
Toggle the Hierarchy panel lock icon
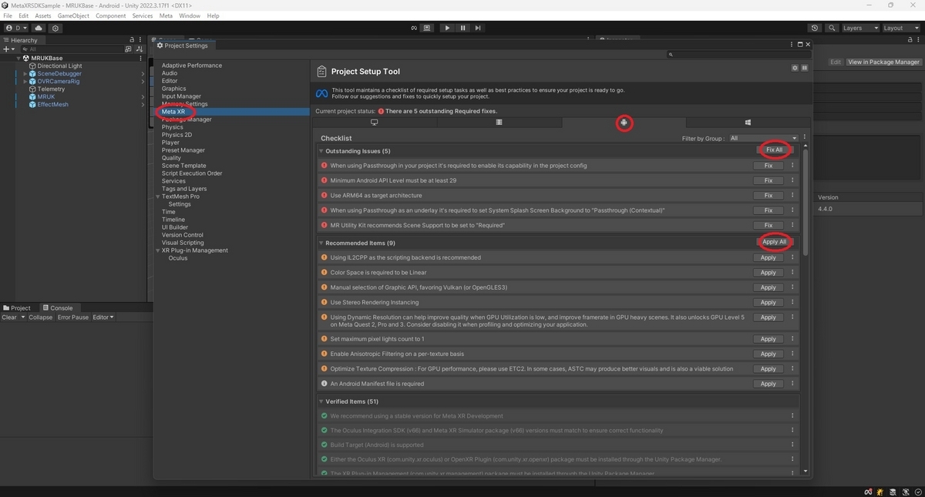click(132, 40)
